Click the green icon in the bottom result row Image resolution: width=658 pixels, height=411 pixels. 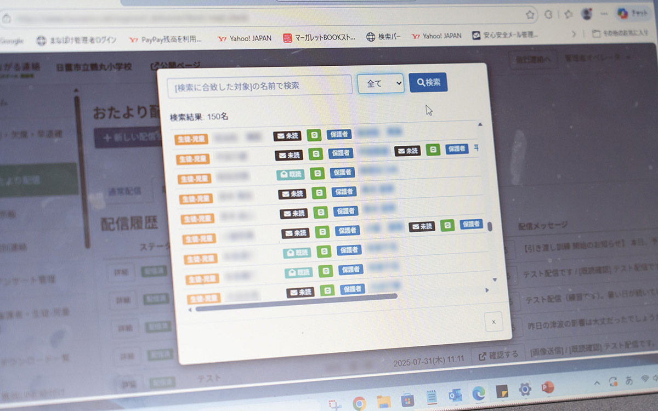coord(328,290)
